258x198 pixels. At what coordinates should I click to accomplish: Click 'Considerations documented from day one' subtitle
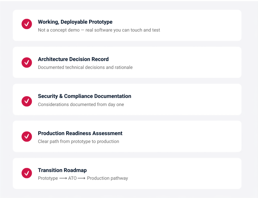(x=81, y=105)
